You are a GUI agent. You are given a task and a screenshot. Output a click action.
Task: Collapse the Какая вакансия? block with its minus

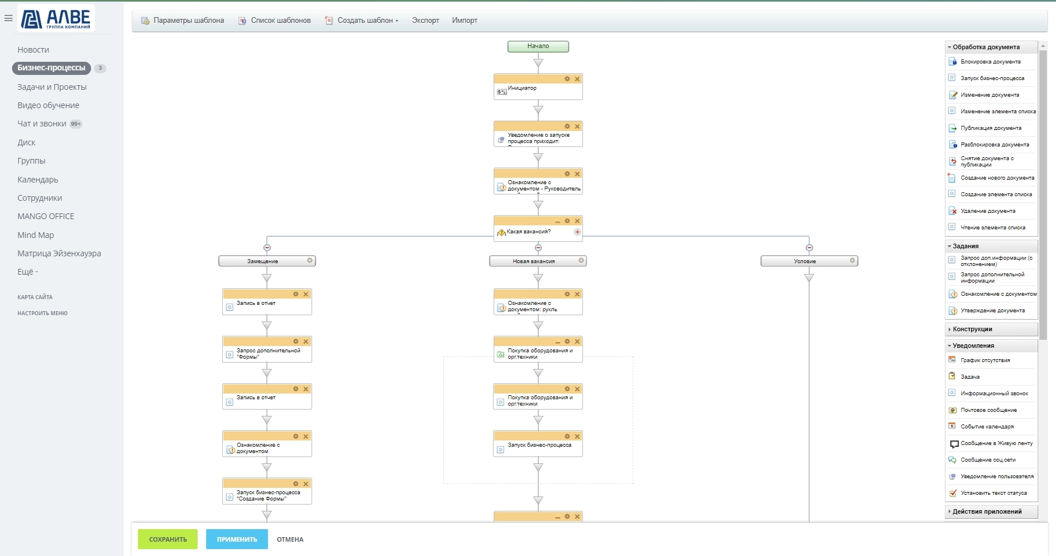click(x=557, y=221)
